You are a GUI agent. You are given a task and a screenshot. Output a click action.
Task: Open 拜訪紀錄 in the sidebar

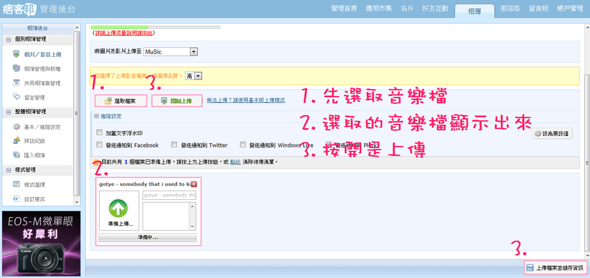point(34,141)
